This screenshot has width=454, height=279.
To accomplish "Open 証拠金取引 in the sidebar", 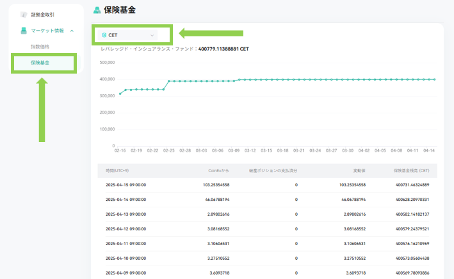I will (x=42, y=15).
